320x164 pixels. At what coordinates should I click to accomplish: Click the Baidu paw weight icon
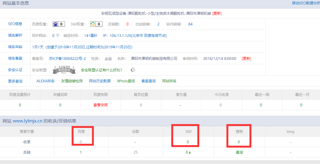[x=56, y=24]
